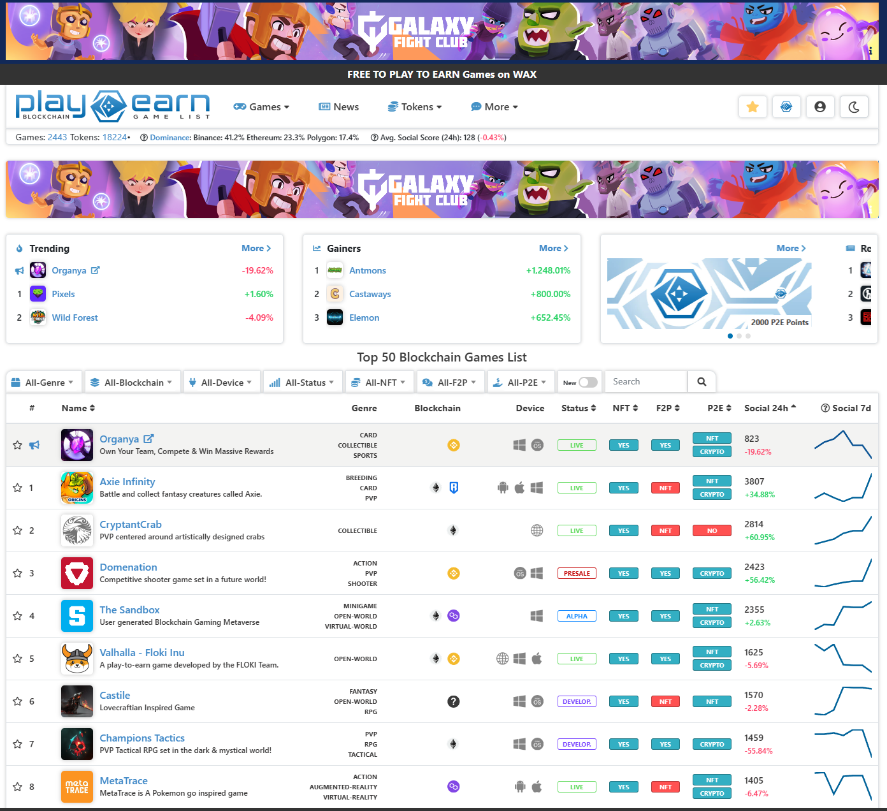887x811 pixels.
Task: Open the All-NFT filter dropdown
Action: 380,383
